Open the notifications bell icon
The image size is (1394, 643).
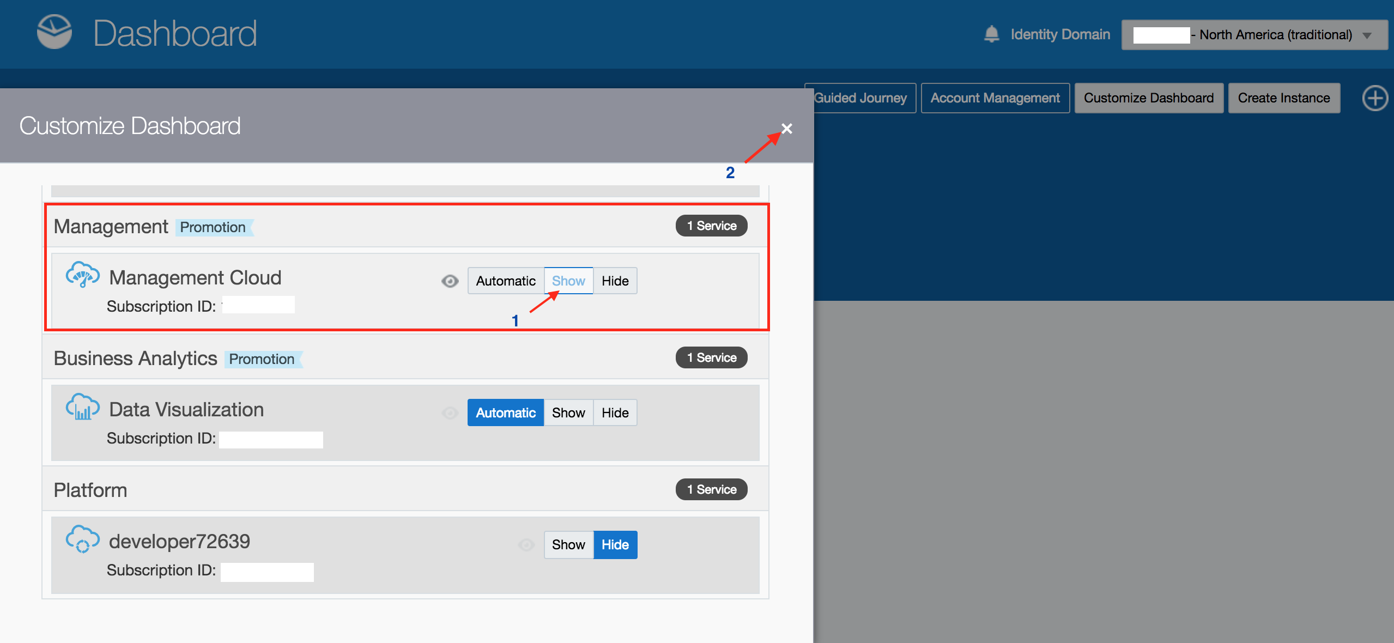click(x=991, y=34)
